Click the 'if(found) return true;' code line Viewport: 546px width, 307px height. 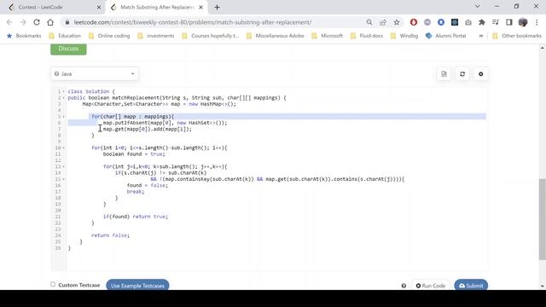pyautogui.click(x=136, y=217)
